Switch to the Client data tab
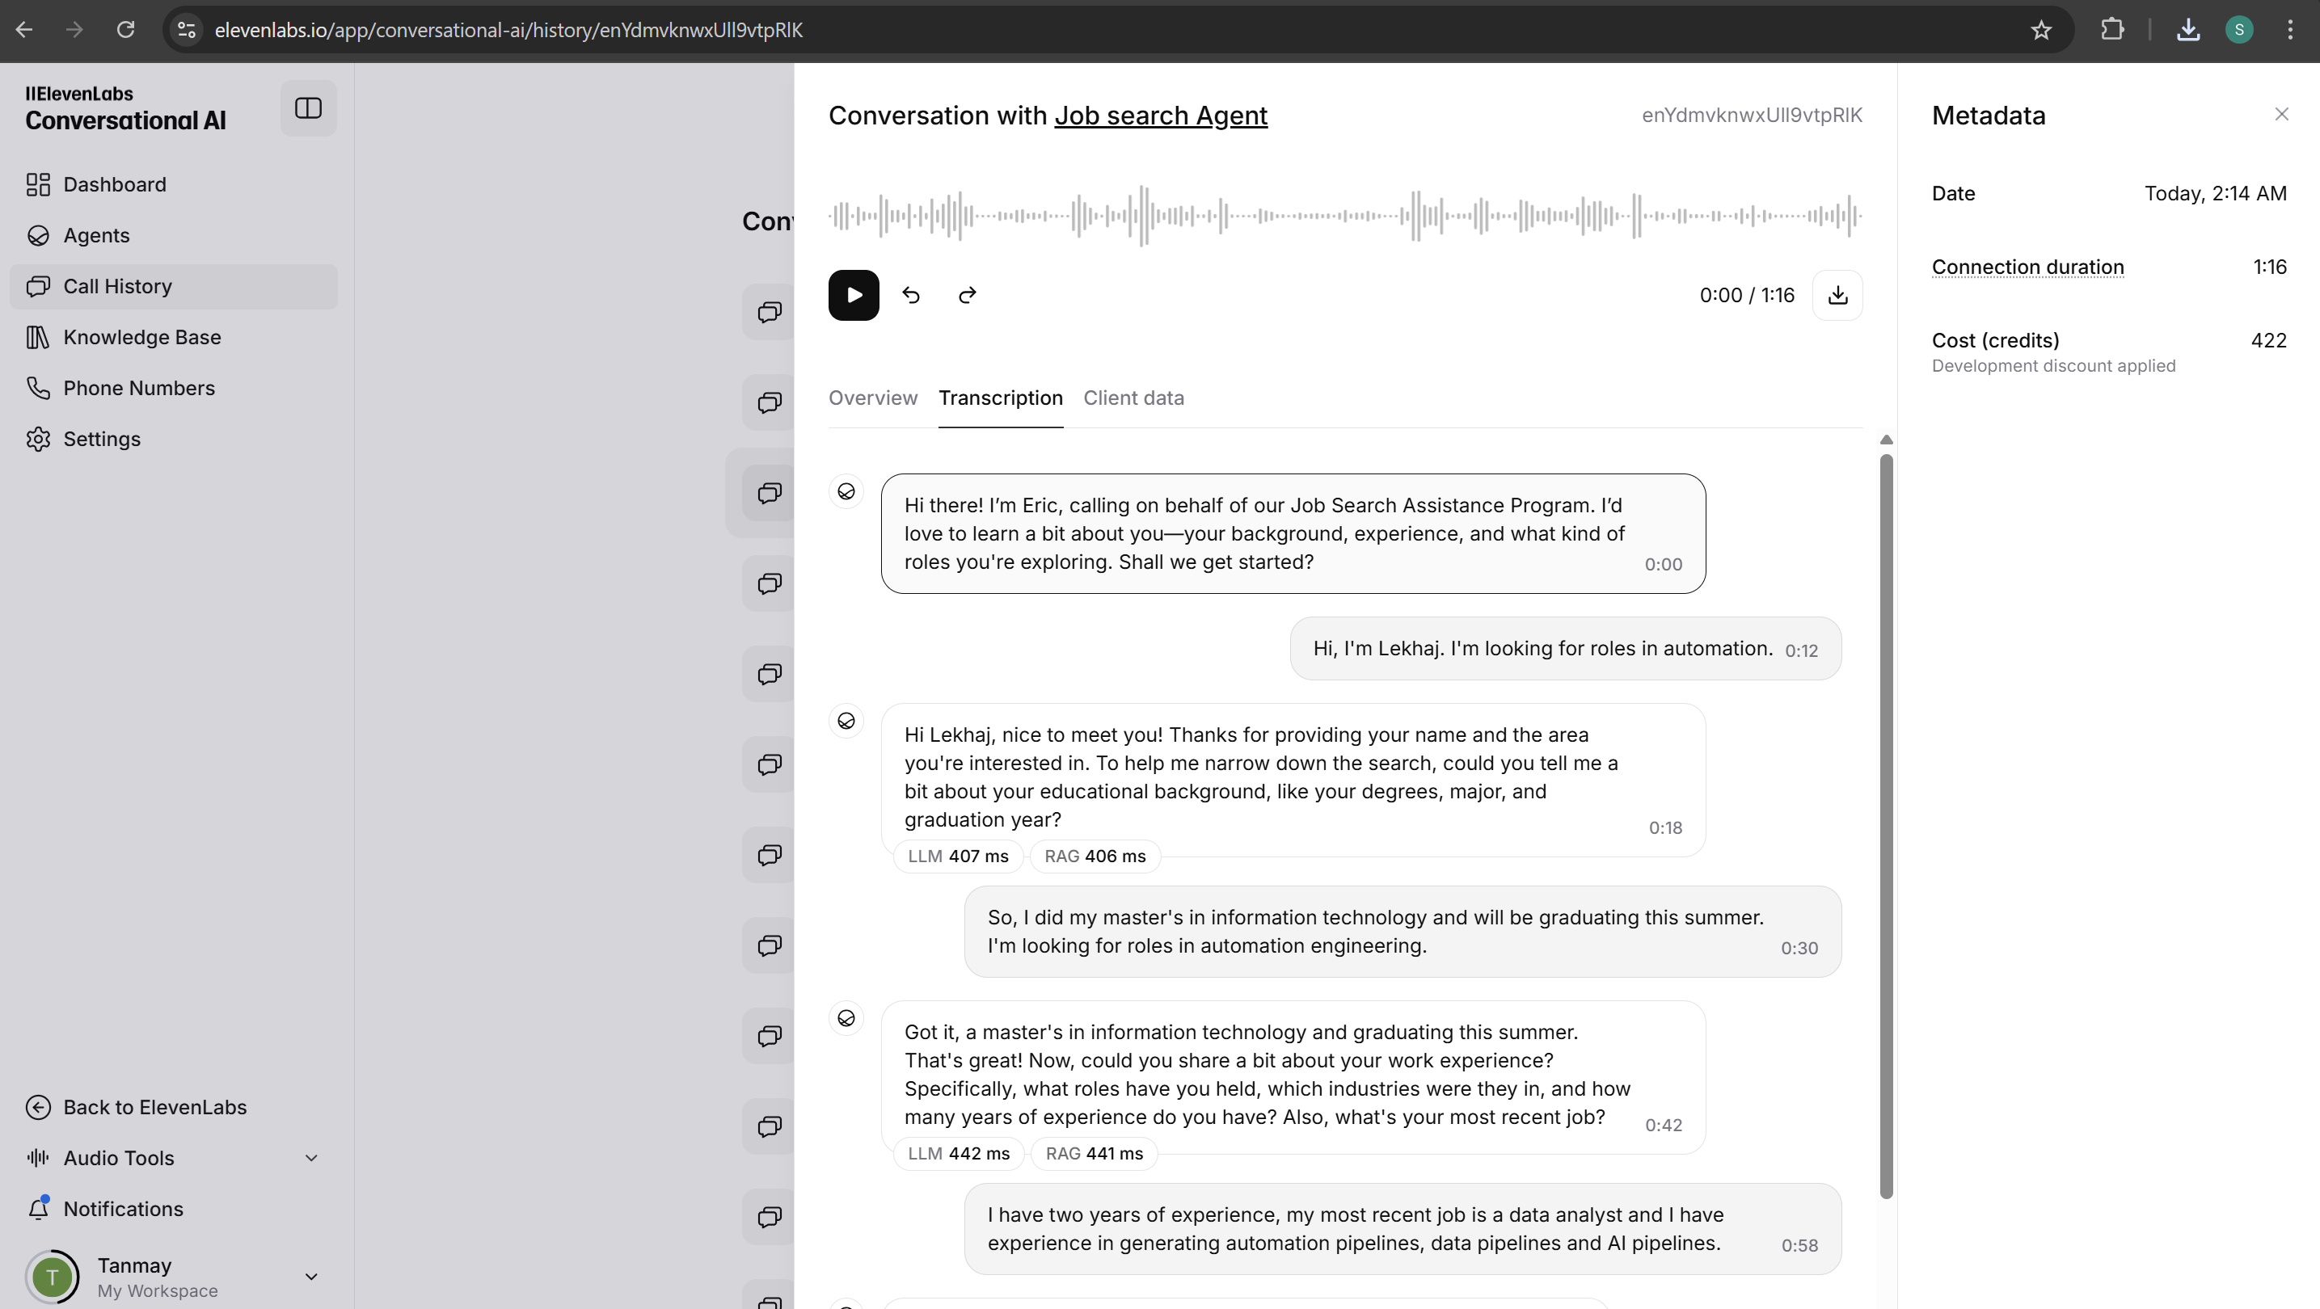The width and height of the screenshot is (2320, 1309). [1133, 398]
